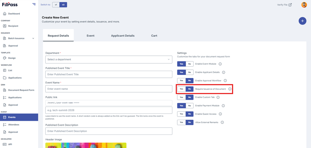Image resolution: width=311 pixels, height=148 pixels.
Task: Open the Dashboard home icon
Action: coord(5,13)
